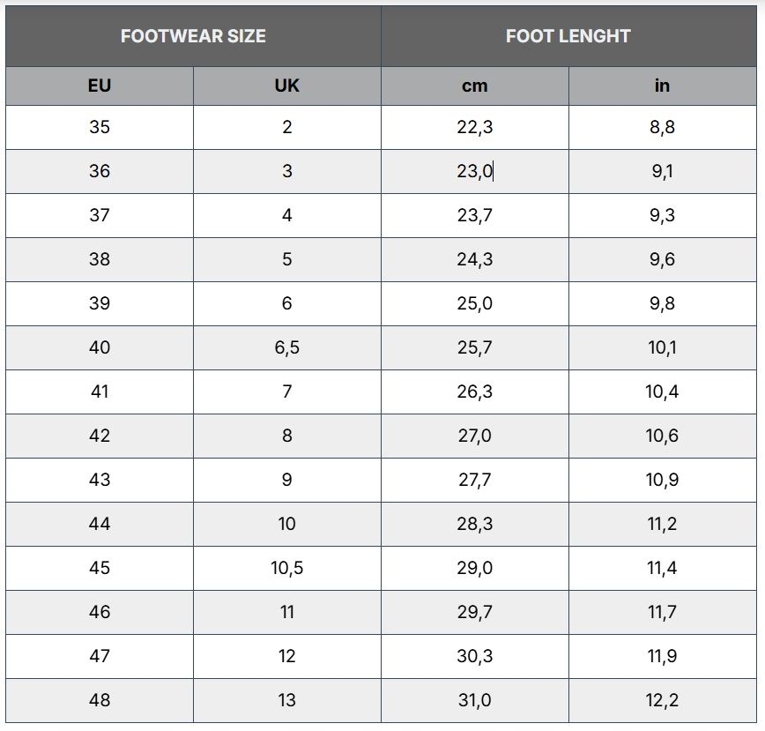This screenshot has width=765, height=731.
Task: Click the 27,7 cm cell
Action: (x=474, y=480)
